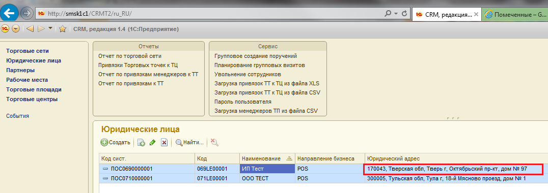Viewport: 548px width, 193px height.
Task: Switch to the Помеченные browser tab
Action: (515, 15)
